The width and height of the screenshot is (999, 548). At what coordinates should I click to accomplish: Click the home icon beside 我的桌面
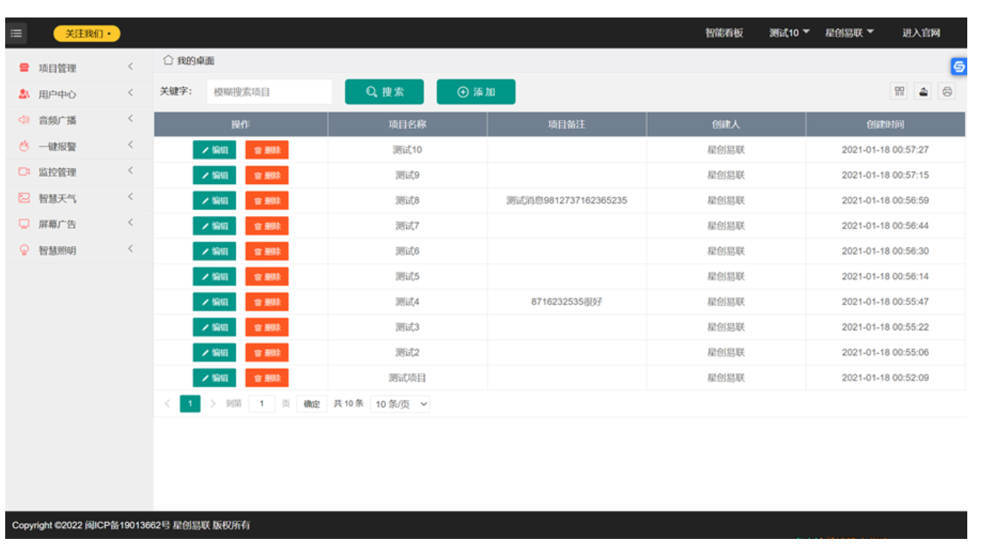168,60
